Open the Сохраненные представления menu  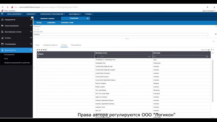tap(53, 14)
